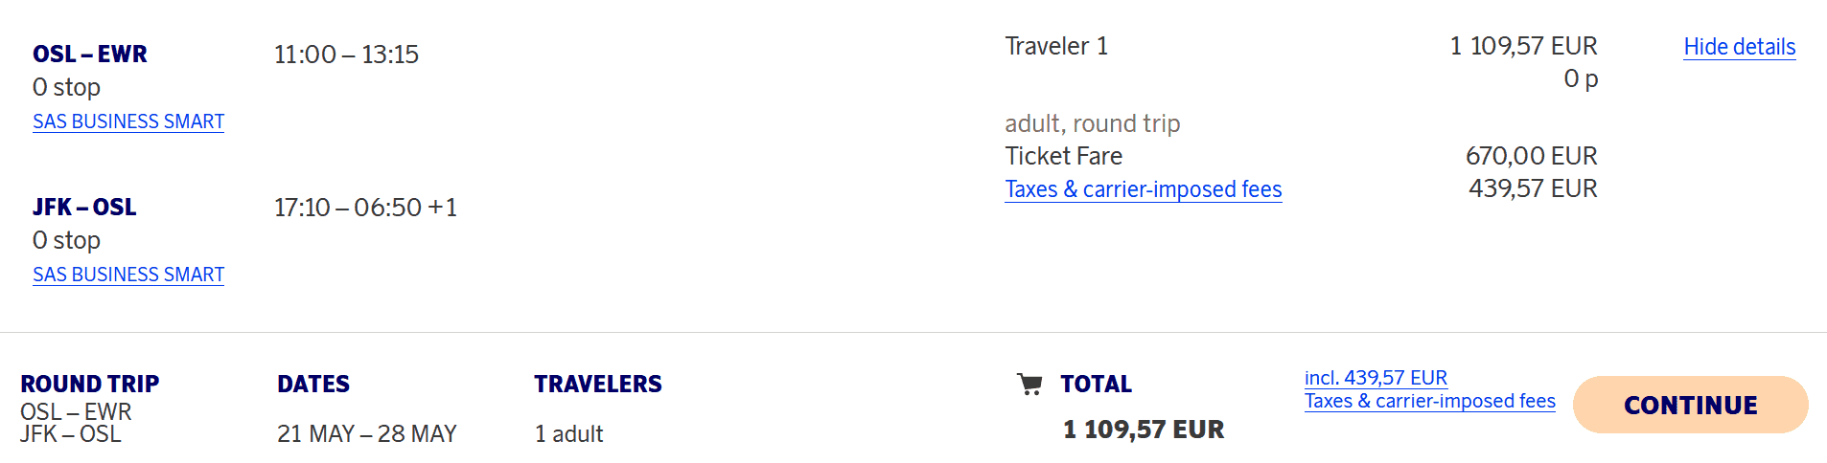Click the Ticket Fare label

[1063, 156]
